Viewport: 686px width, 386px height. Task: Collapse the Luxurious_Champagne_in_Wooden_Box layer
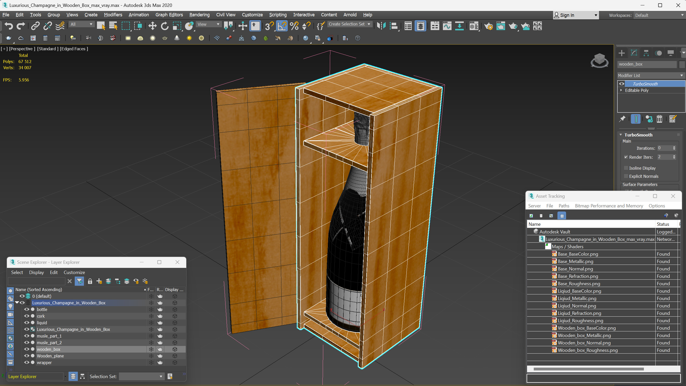(x=17, y=303)
